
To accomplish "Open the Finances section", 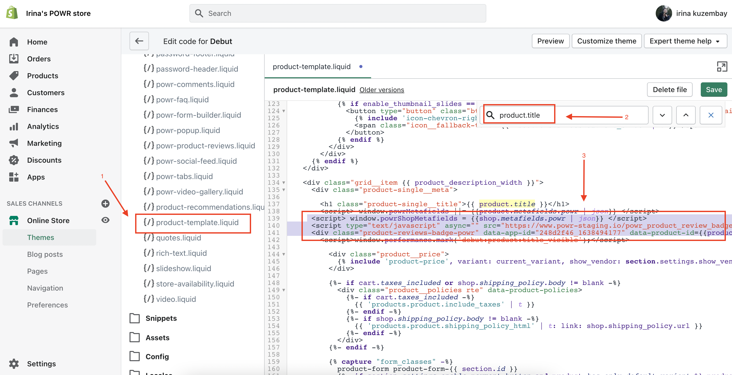I will (42, 109).
